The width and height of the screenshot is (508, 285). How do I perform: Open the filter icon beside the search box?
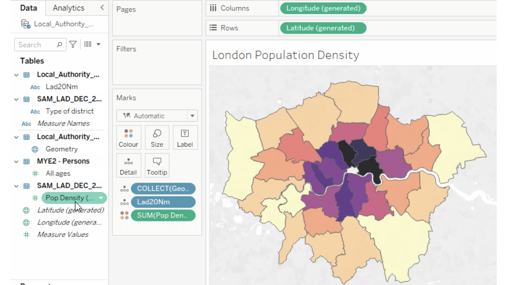(x=73, y=44)
